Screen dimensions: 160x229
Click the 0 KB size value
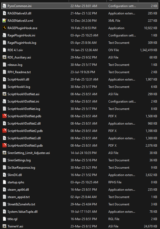pyautogui.click(x=154, y=182)
